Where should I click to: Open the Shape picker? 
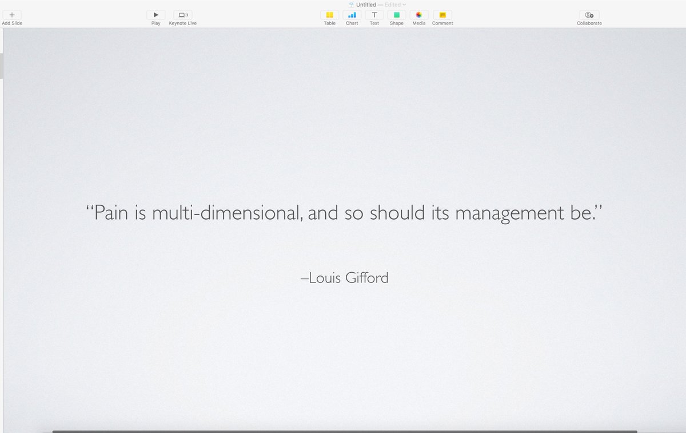click(x=396, y=15)
